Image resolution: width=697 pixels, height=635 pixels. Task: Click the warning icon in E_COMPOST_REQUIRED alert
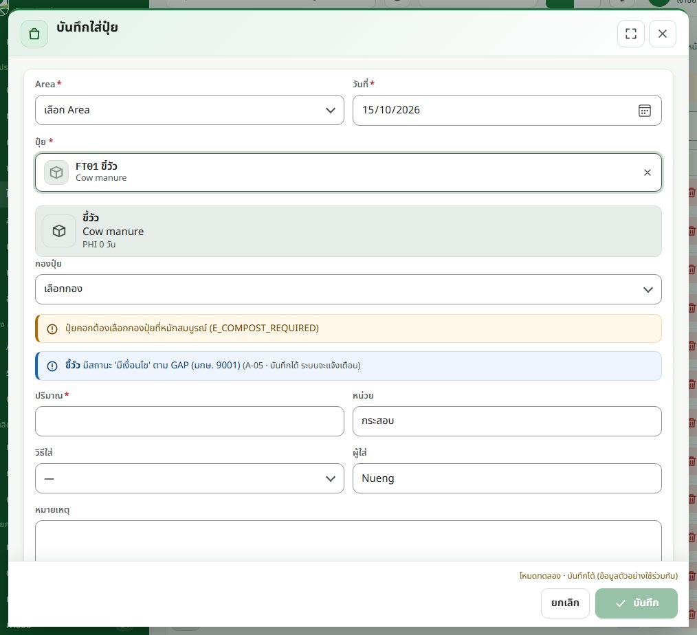(x=52, y=328)
